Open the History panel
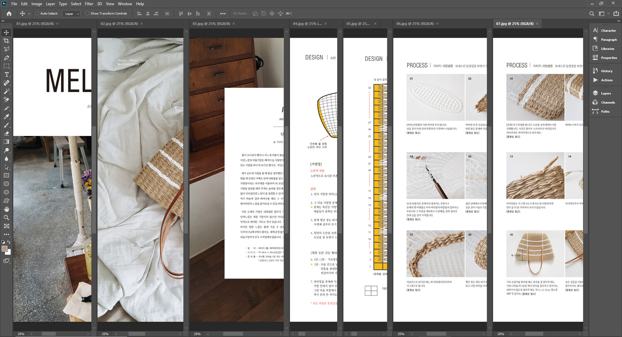This screenshot has width=622, height=337. pos(606,71)
